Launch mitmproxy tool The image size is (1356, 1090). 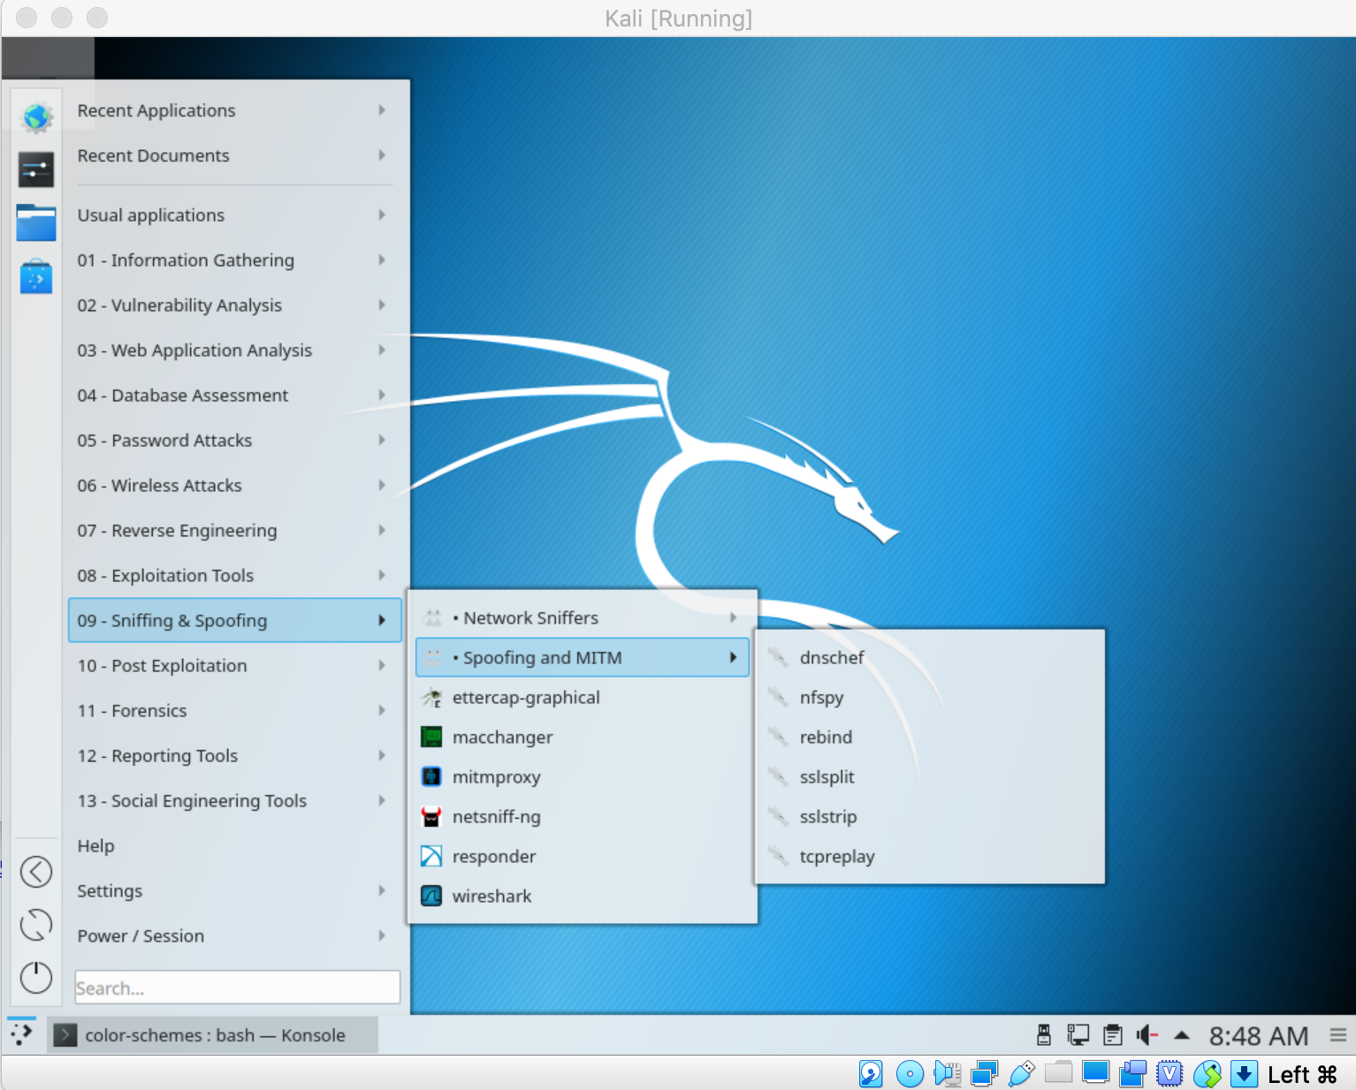(x=496, y=777)
